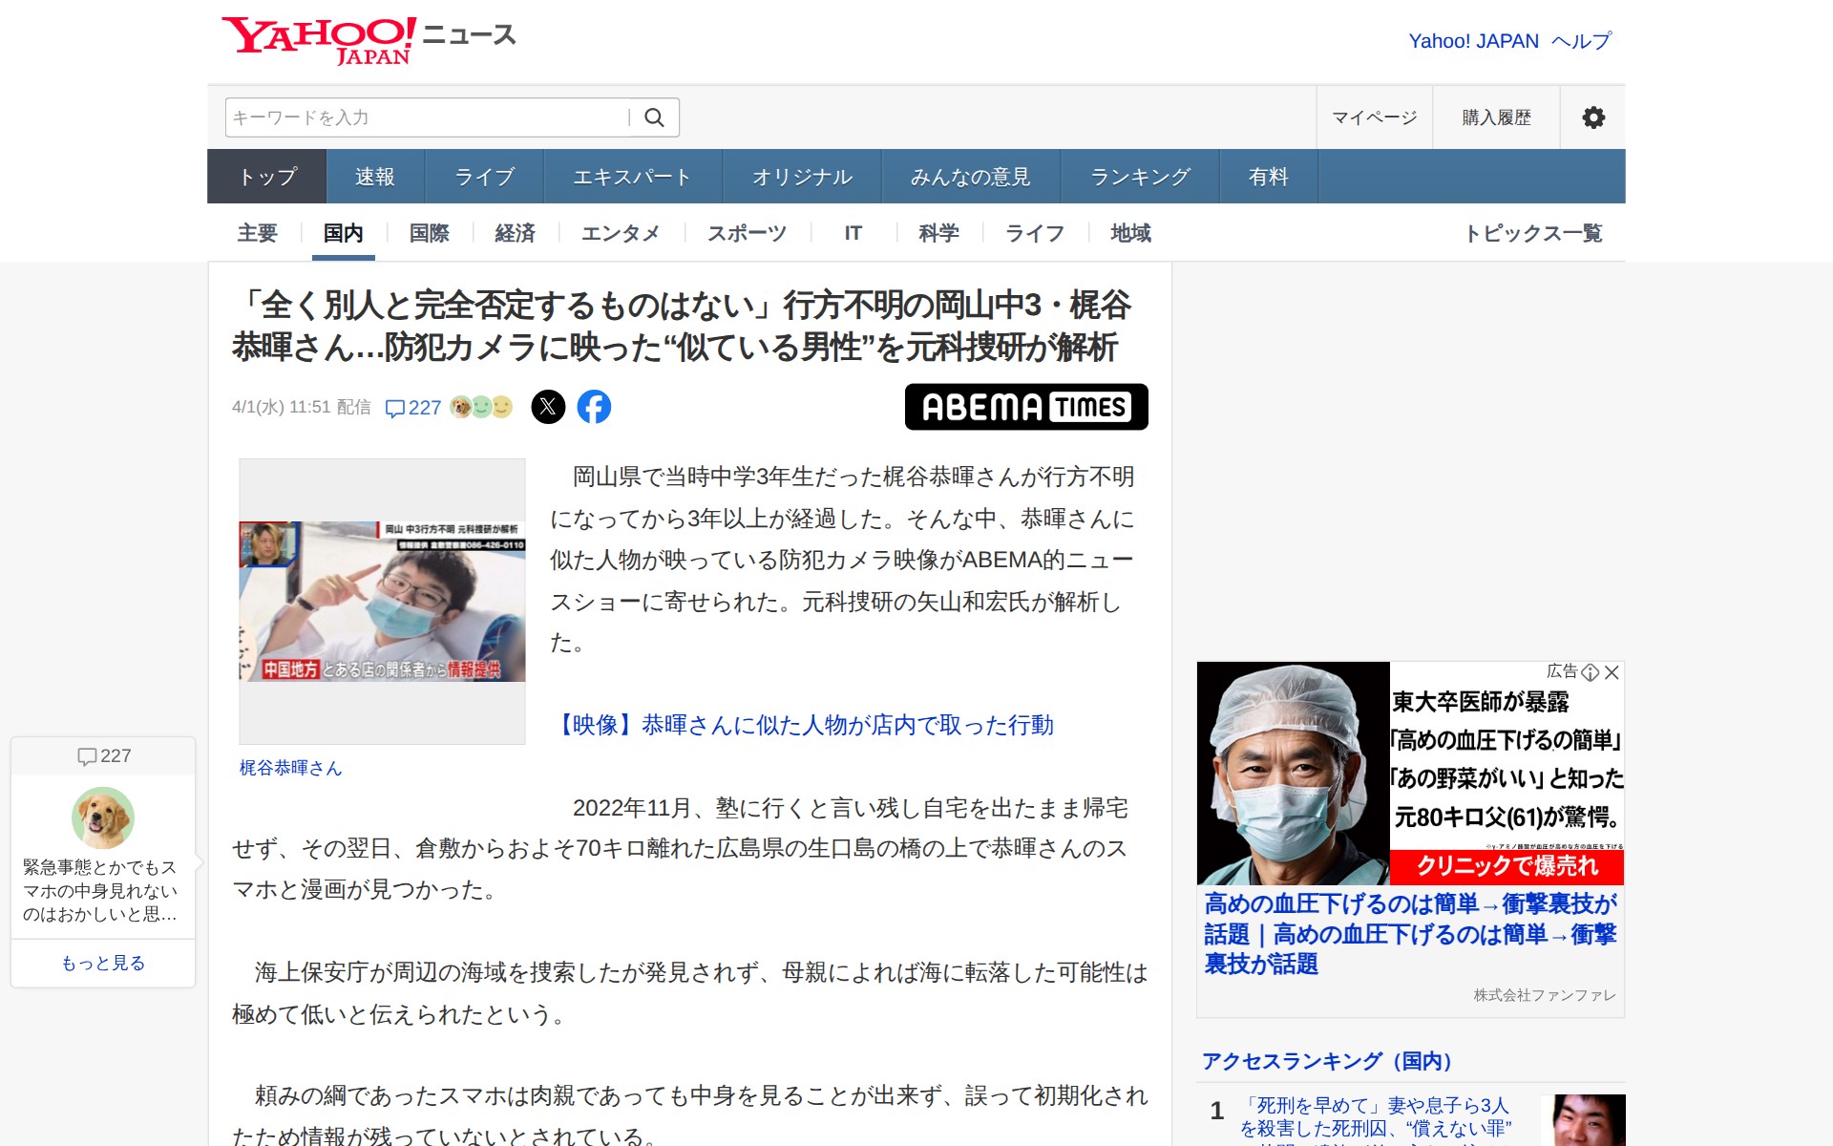The width and height of the screenshot is (1833, 1146).
Task: Open the トピックス一覧 link
Action: [x=1532, y=233]
